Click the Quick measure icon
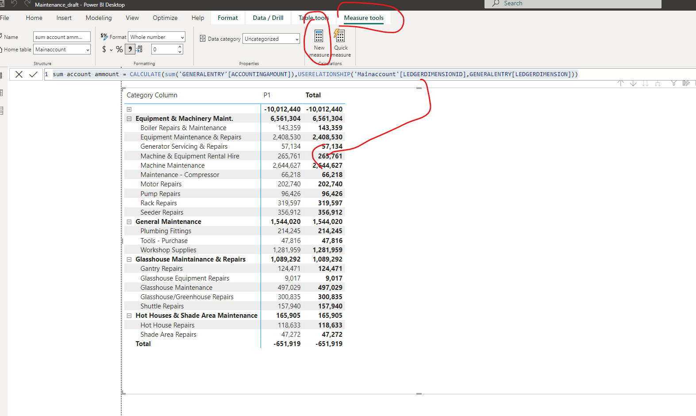Screen dimensions: 696x416 (340, 36)
